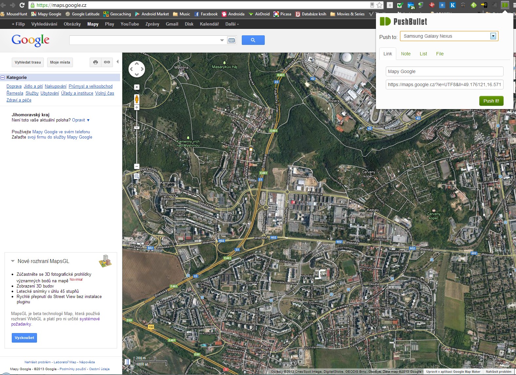
Task: Click the PushBullet extension icon in Chrome toolbar
Action: point(505,5)
